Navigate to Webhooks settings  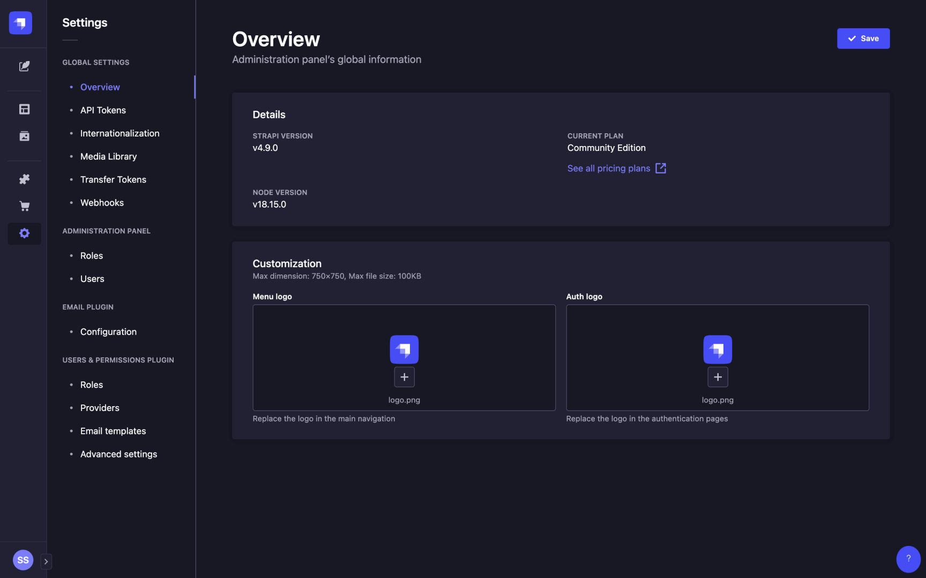(102, 203)
